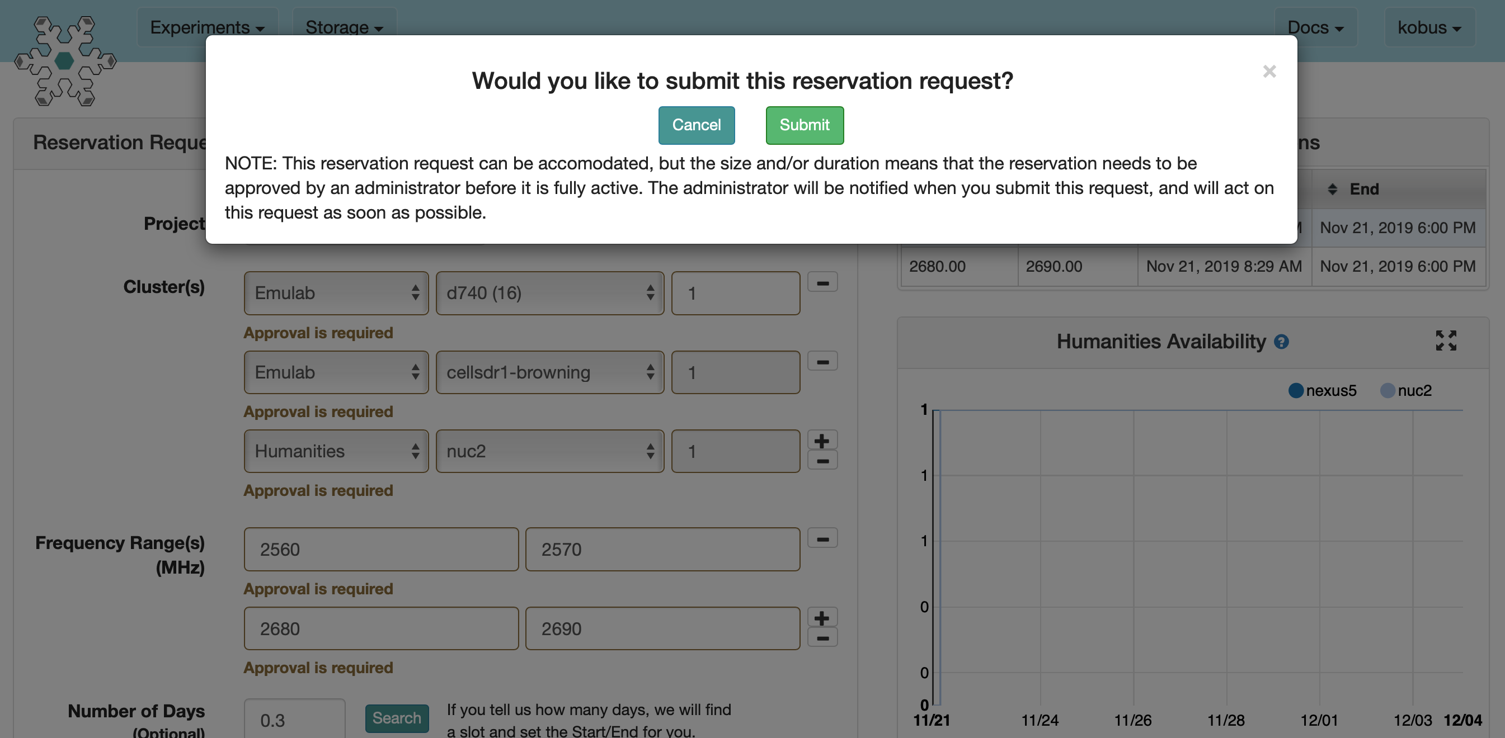Click the node count field for the cellsdr1-browning row
The width and height of the screenshot is (1505, 738).
click(736, 372)
